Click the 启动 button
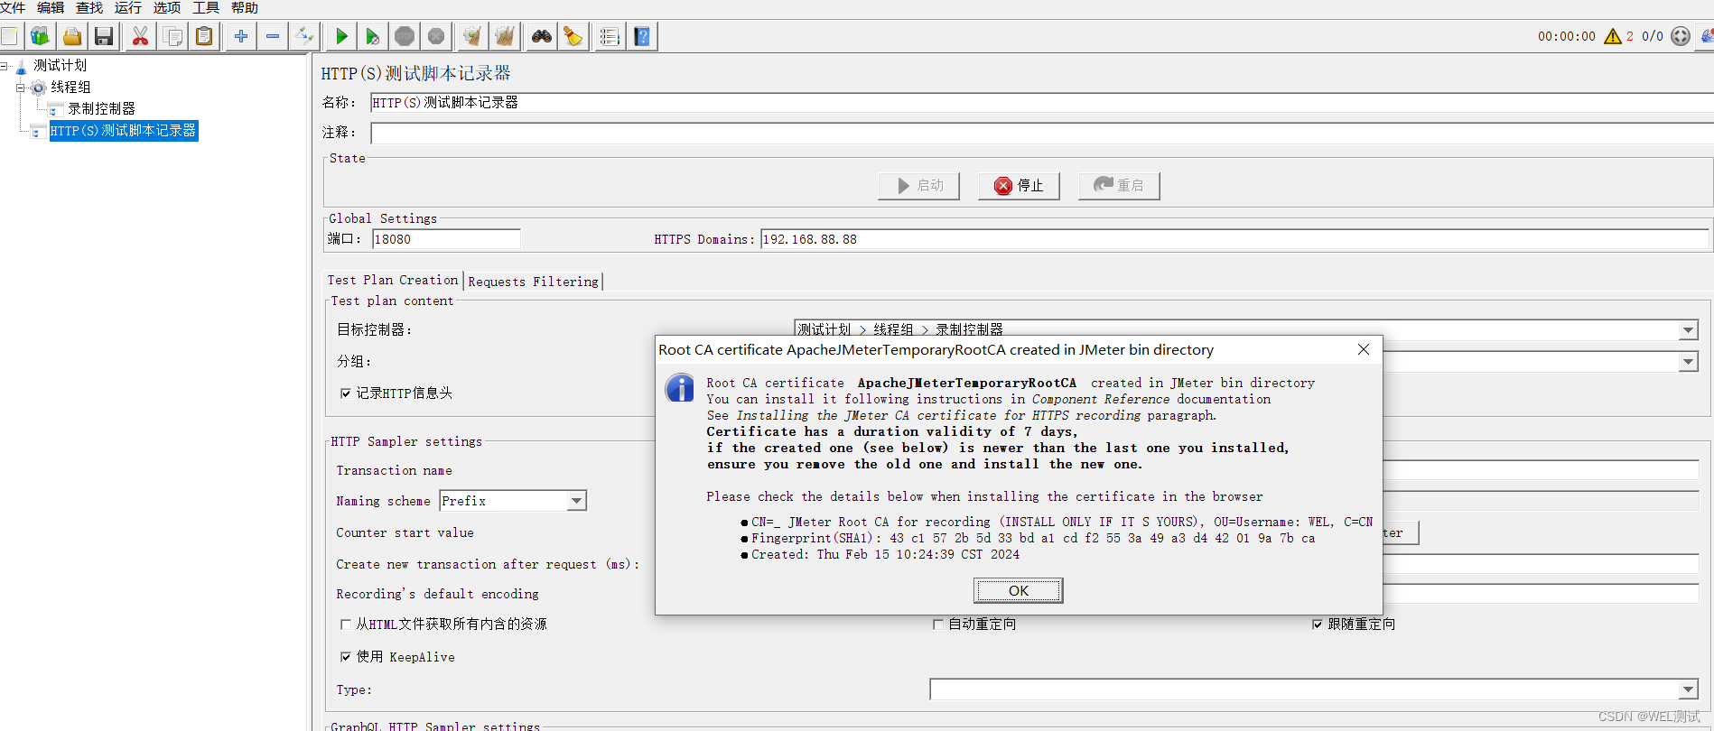The height and width of the screenshot is (731, 1714). 918,185
